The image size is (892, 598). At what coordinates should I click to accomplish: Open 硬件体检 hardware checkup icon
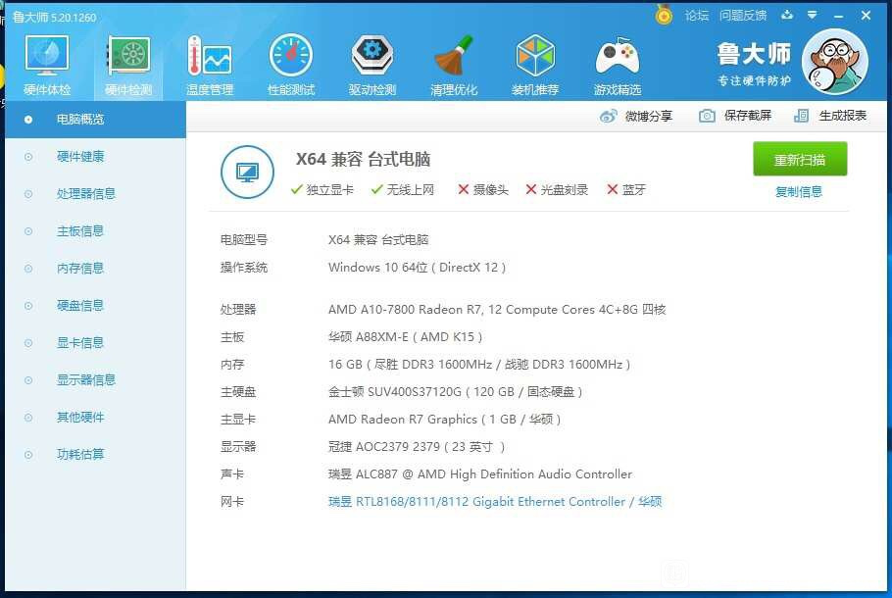(x=47, y=56)
